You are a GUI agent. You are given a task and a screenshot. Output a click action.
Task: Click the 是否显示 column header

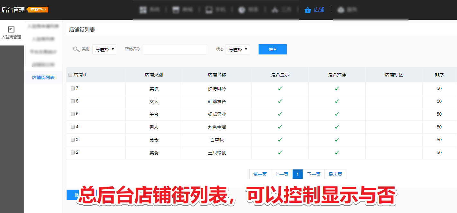280,75
